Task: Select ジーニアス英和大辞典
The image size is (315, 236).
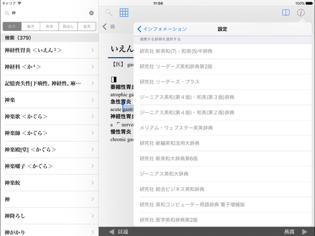Action: (222, 174)
